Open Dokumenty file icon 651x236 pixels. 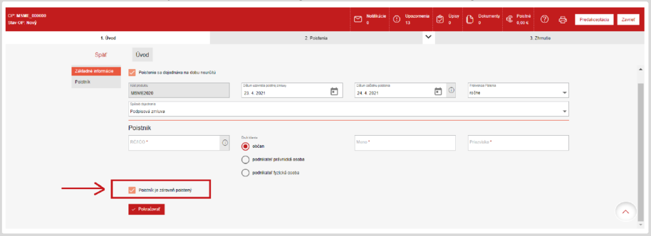[470, 19]
